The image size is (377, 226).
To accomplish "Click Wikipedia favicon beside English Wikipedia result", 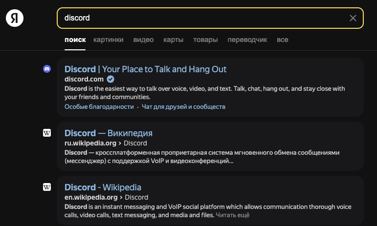I will point(47,187).
